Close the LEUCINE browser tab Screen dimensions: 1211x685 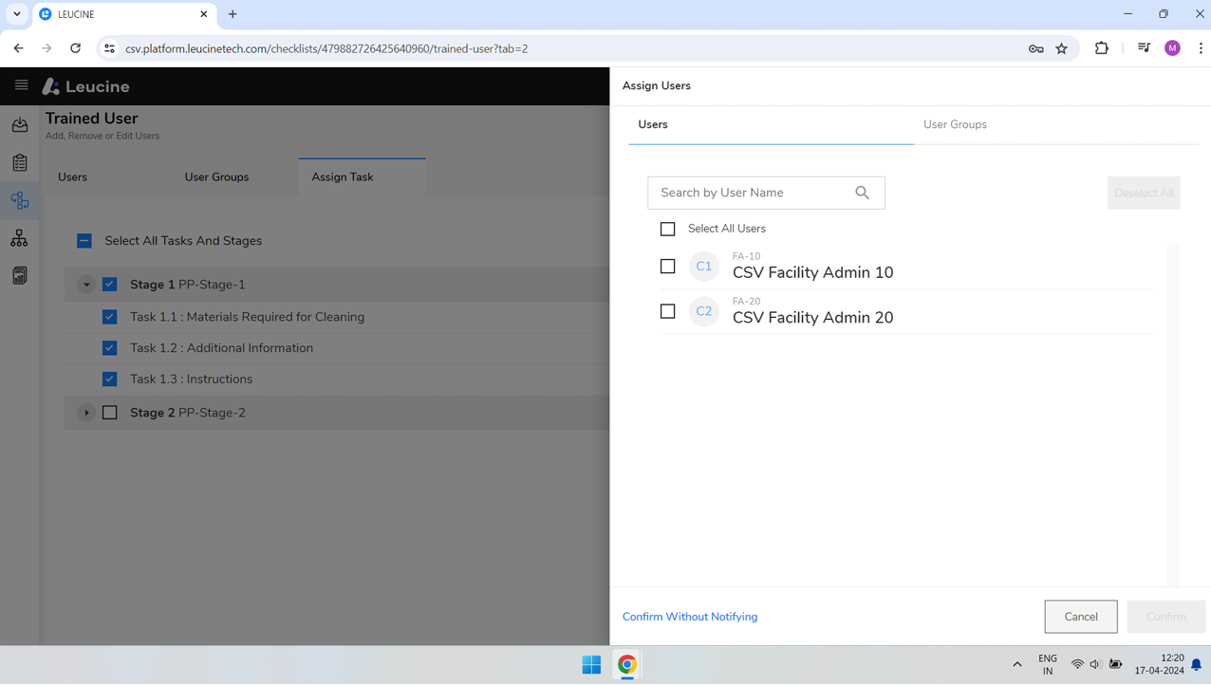[204, 14]
